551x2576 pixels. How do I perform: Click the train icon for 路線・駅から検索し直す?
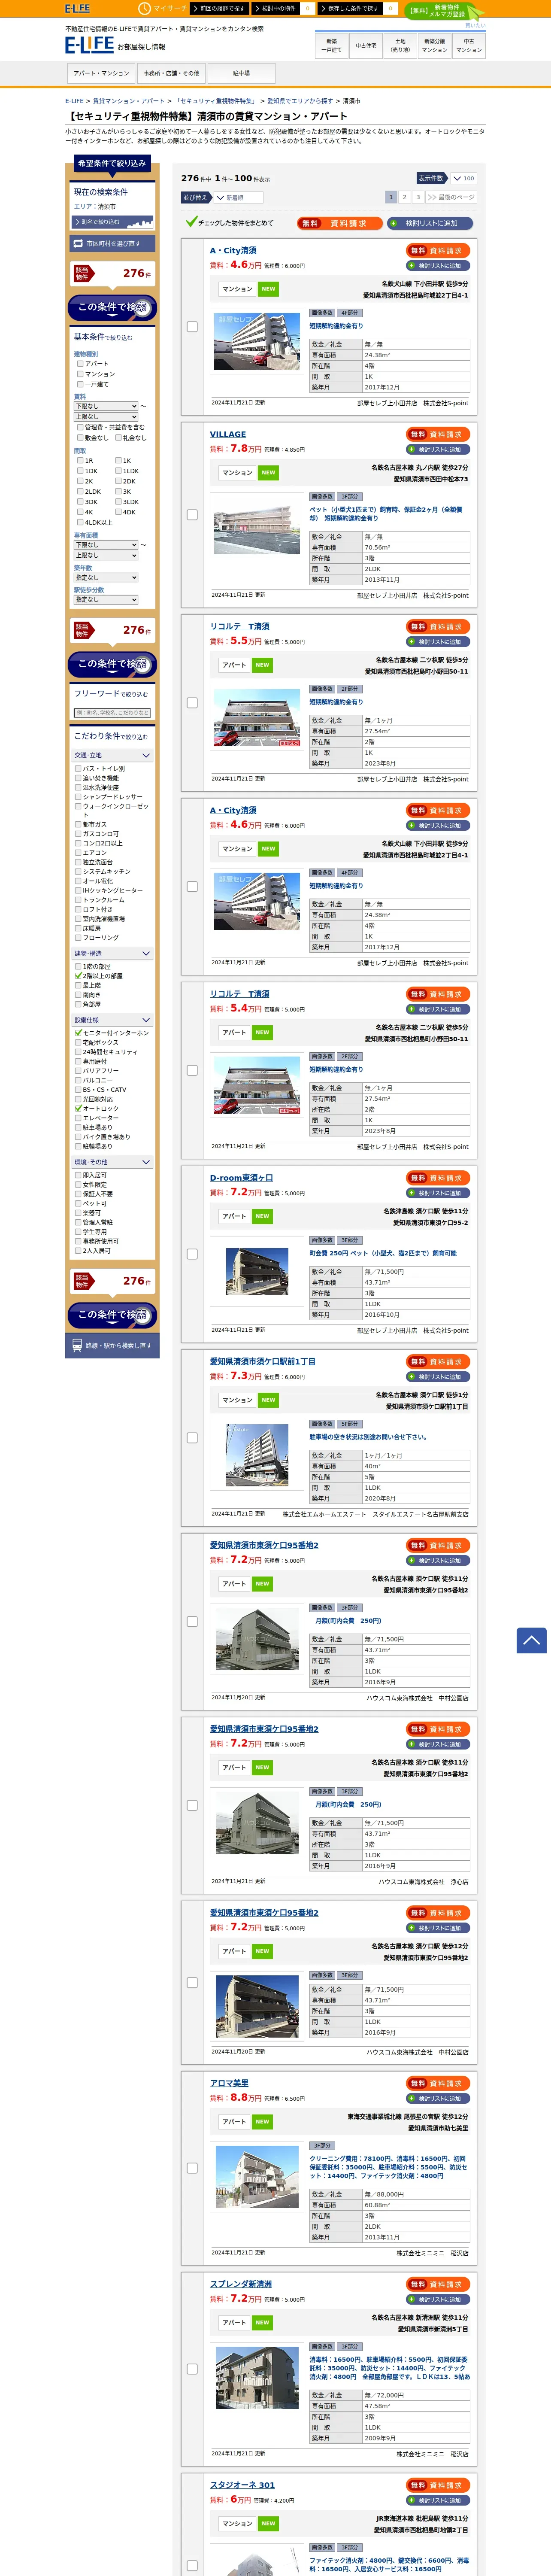point(77,1345)
